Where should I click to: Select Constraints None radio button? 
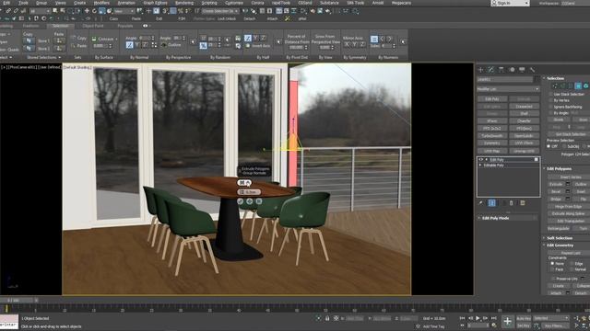click(x=552, y=264)
